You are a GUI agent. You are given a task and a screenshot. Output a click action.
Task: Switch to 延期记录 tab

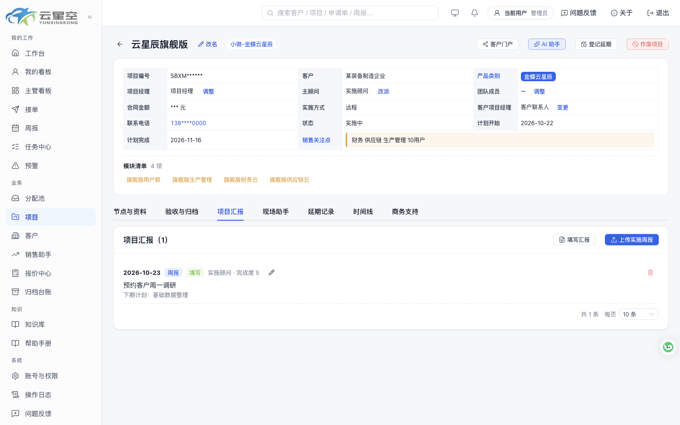coord(321,212)
